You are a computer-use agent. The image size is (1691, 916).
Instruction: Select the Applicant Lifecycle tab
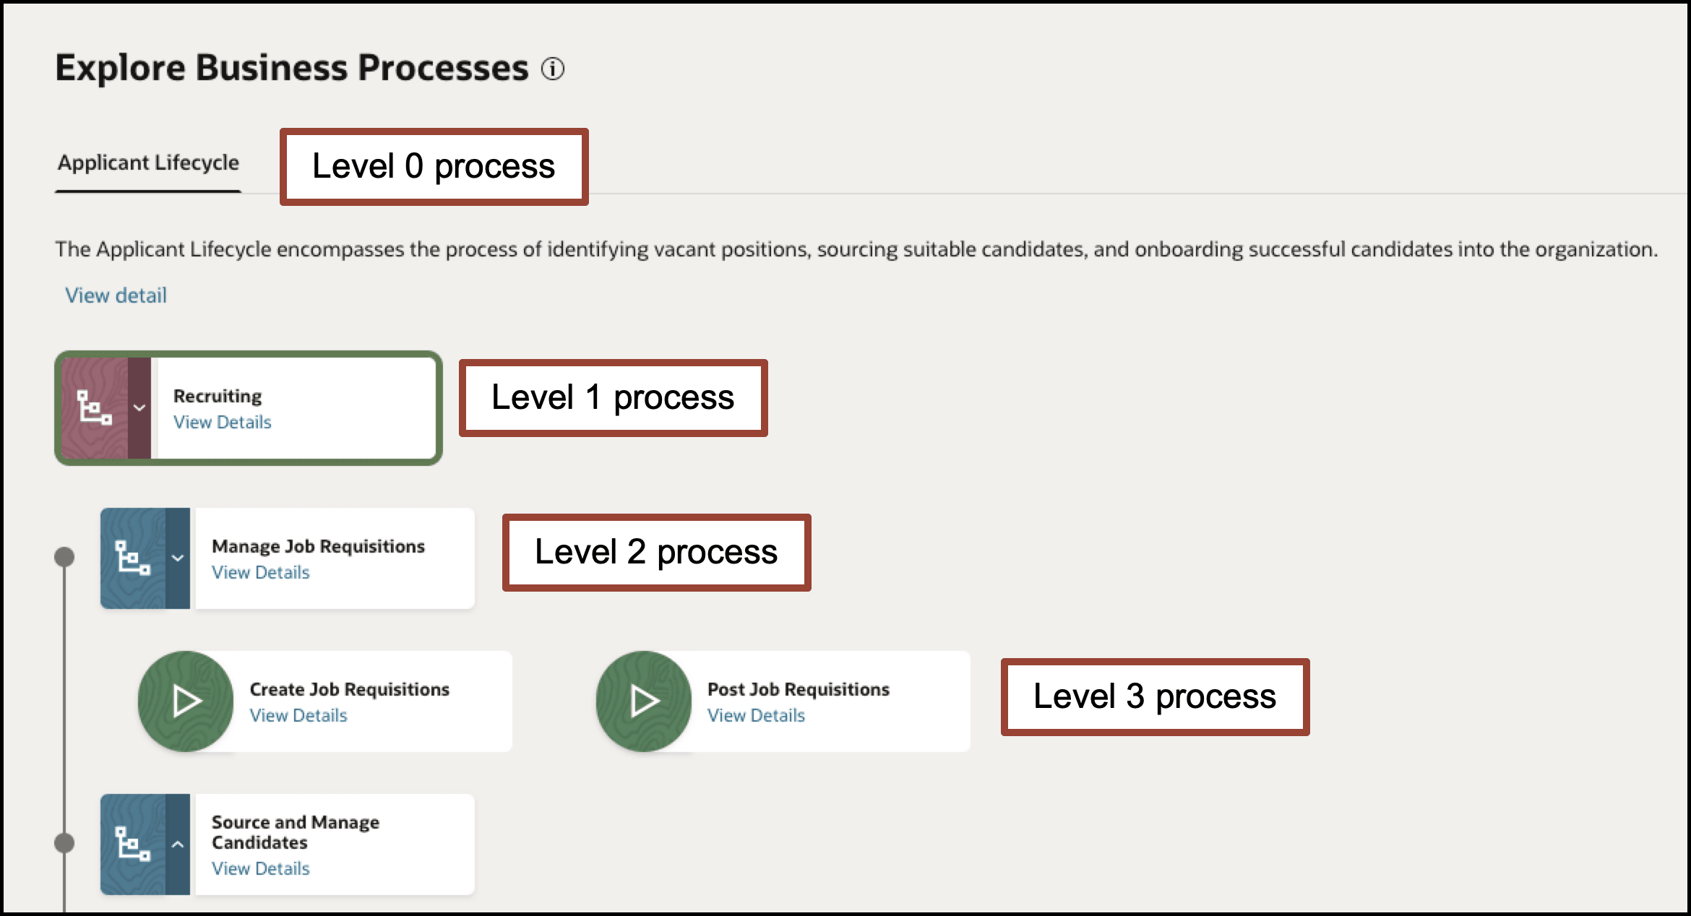coord(148,163)
